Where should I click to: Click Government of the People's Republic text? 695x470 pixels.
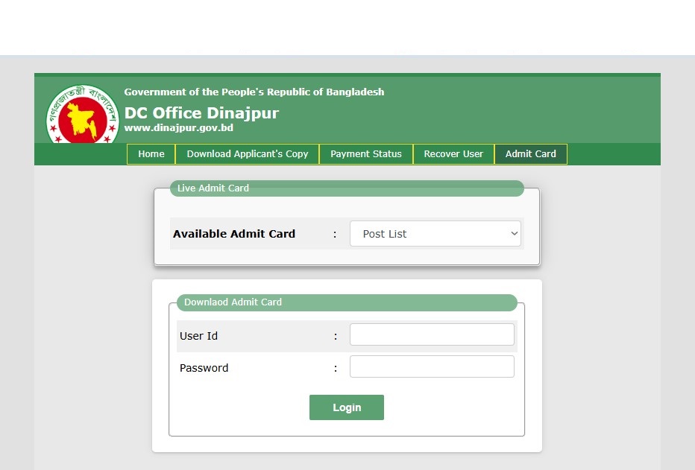tap(254, 92)
